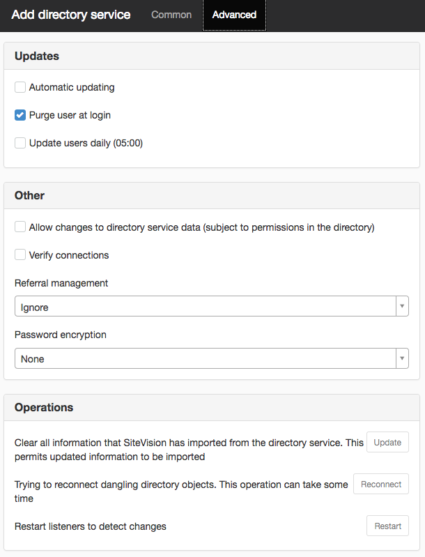Image resolution: width=425 pixels, height=557 pixels.
Task: Enable the Verify connections checkbox
Action: point(20,254)
